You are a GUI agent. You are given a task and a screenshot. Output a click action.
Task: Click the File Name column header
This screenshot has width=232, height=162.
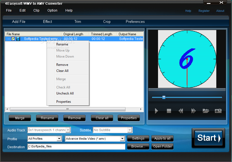(33, 34)
